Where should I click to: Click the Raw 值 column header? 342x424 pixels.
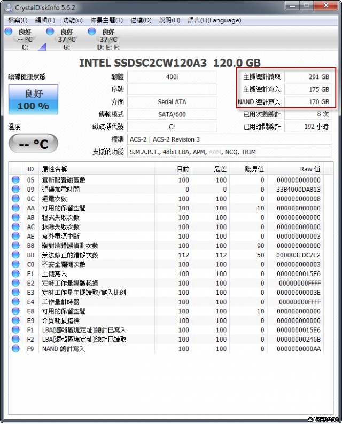click(x=296, y=169)
